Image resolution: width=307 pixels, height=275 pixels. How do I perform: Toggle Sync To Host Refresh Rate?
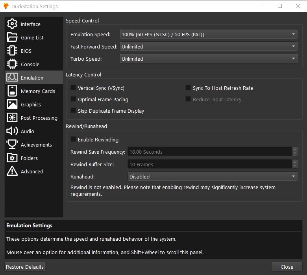[x=188, y=87]
